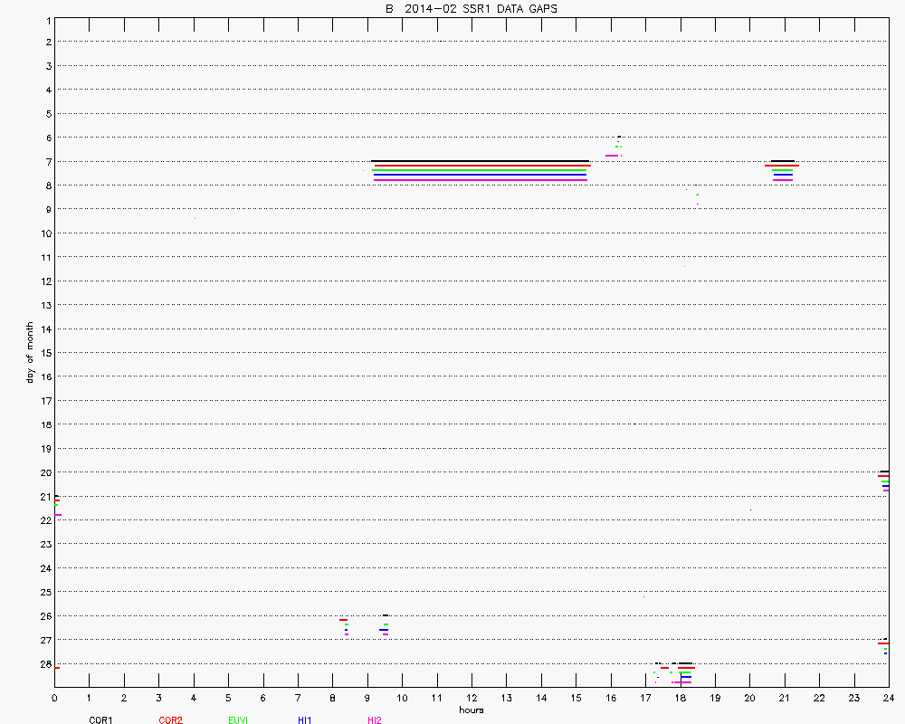Click the hour 12 tick label on x-axis

coord(472,698)
